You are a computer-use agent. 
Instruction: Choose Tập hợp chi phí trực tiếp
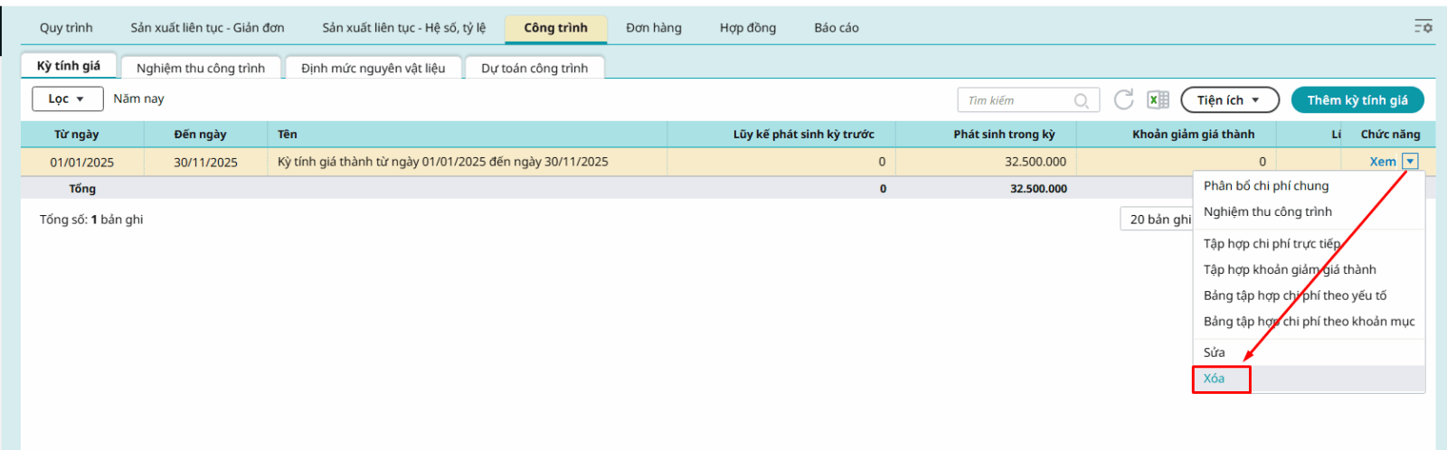tap(1272, 244)
